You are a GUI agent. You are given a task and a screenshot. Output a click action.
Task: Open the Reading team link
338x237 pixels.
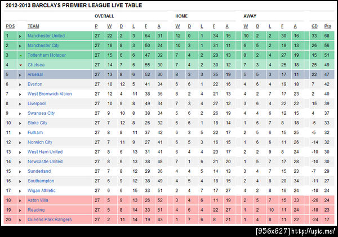[x=35, y=209]
